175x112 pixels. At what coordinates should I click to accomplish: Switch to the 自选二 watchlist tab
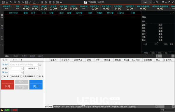pyautogui.click(x=16, y=56)
